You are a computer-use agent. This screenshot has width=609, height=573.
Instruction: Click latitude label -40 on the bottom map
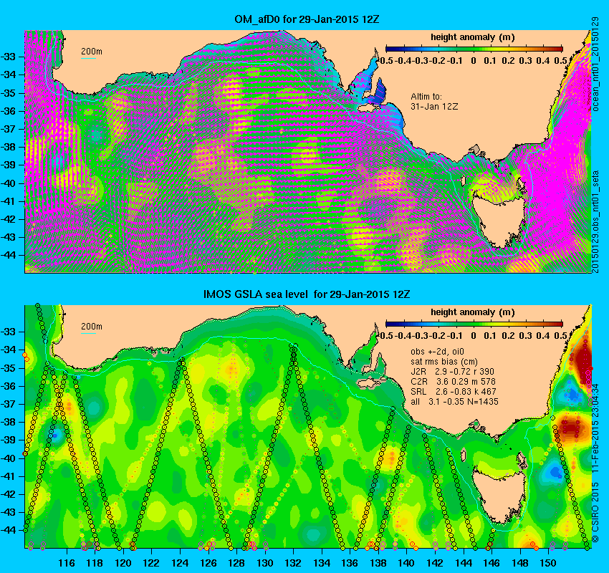click(x=7, y=458)
